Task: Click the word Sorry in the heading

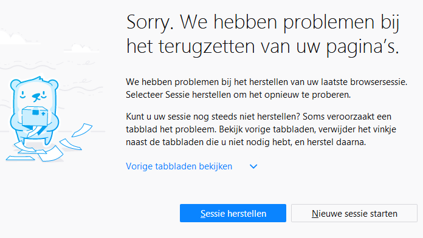Action: click(150, 22)
